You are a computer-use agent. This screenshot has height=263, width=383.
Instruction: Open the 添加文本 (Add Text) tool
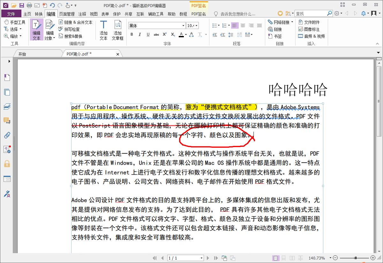point(103,30)
